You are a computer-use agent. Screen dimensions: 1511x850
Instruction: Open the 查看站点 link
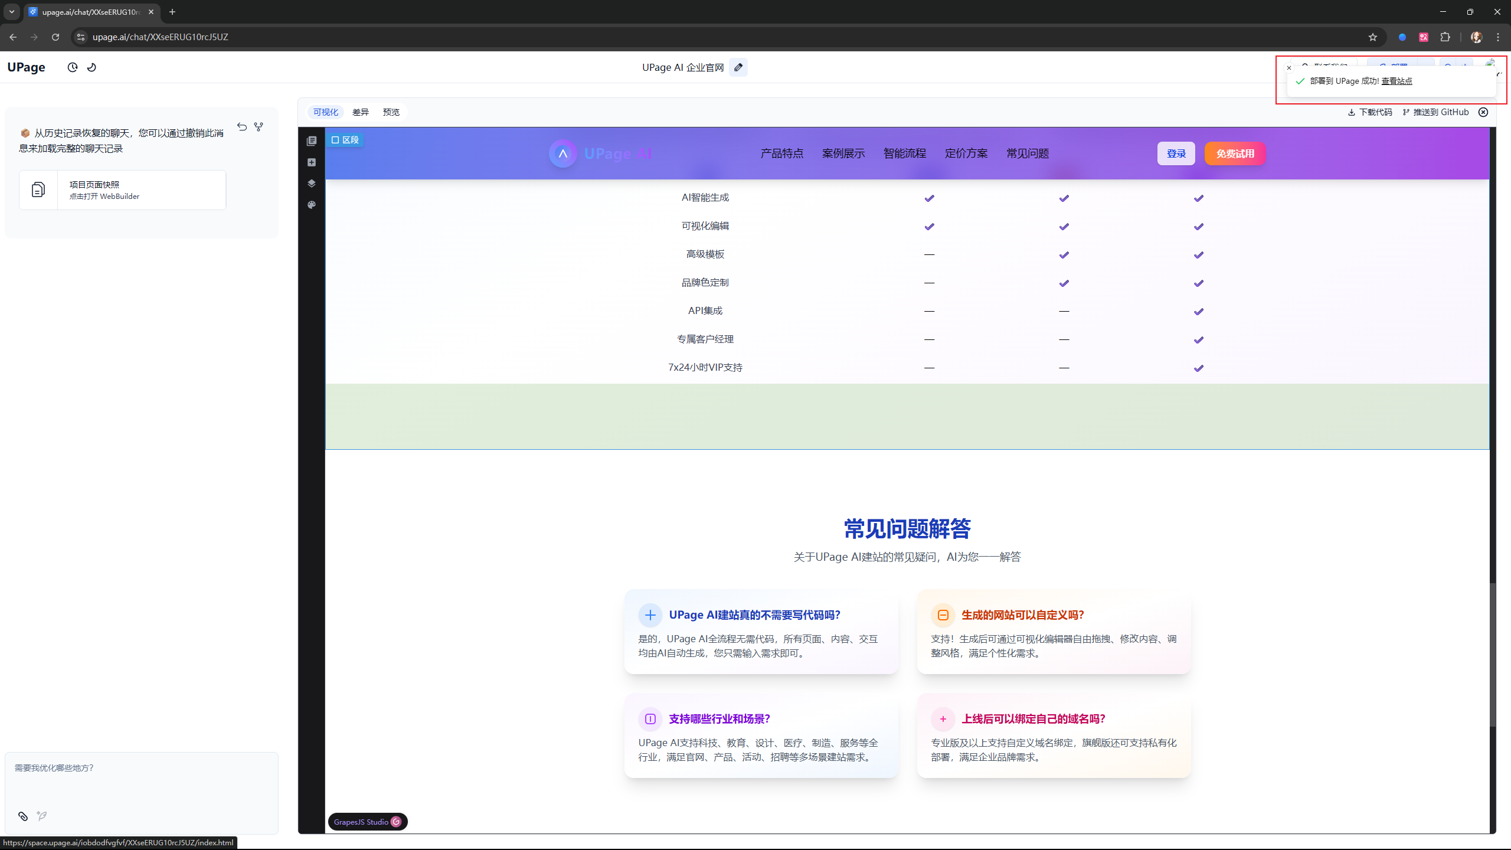click(1396, 81)
